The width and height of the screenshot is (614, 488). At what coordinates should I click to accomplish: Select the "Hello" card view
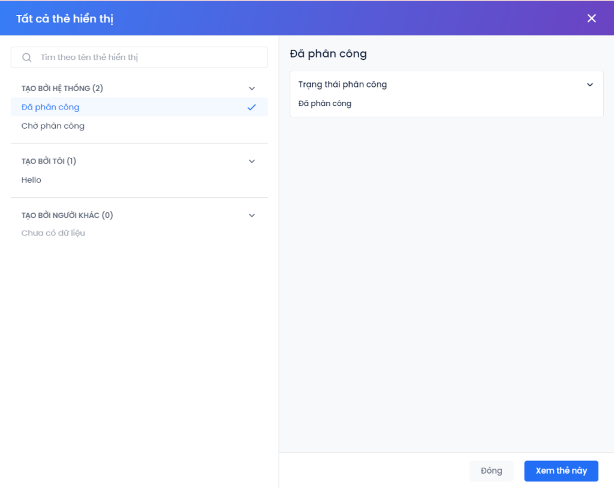[139, 180]
